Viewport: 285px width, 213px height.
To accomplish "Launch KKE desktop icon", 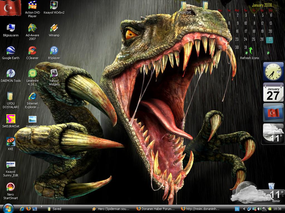I will point(11,144).
